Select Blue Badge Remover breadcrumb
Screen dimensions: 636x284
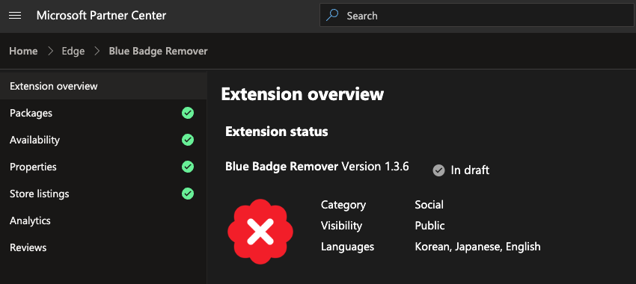point(158,51)
